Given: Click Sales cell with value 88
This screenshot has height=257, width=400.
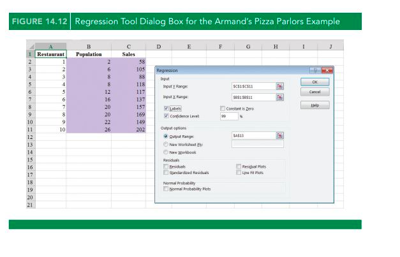Looking at the screenshot, I should coord(129,77).
